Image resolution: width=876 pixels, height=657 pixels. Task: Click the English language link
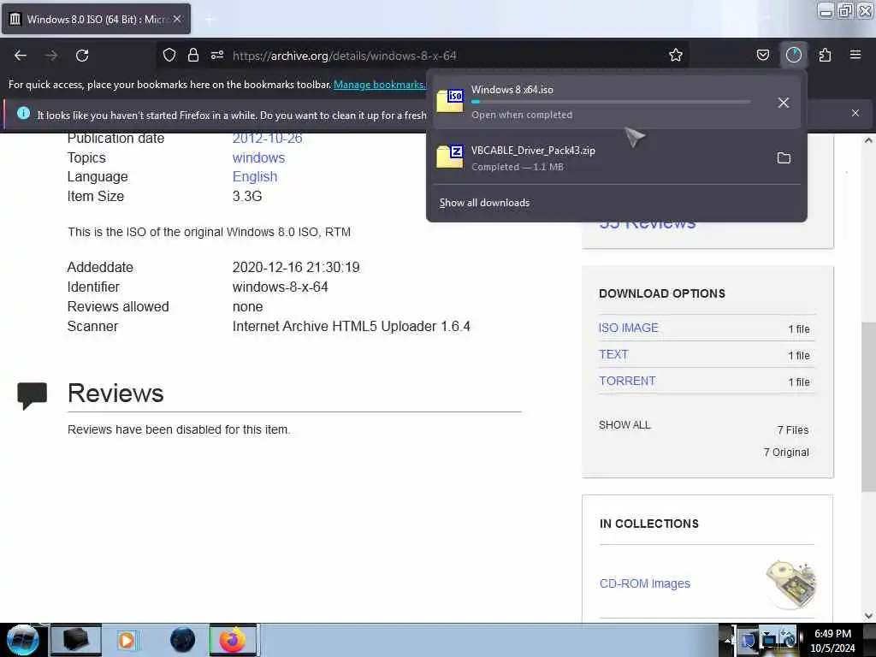click(x=255, y=176)
